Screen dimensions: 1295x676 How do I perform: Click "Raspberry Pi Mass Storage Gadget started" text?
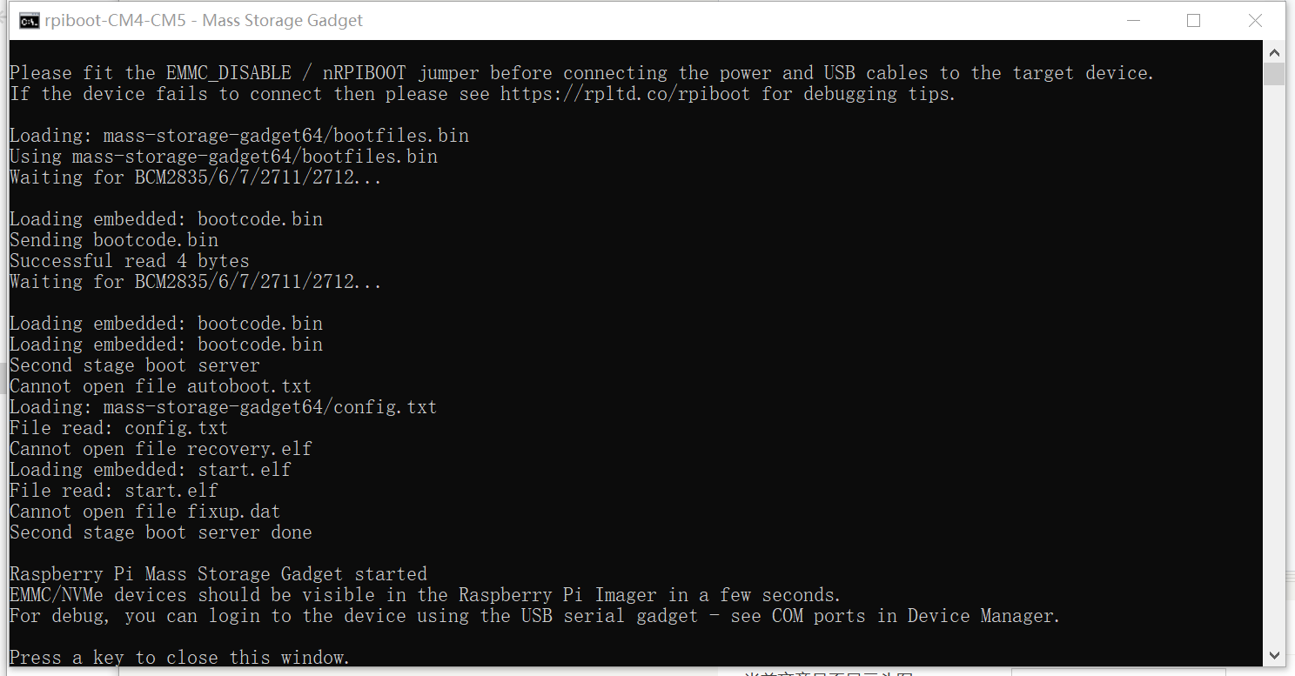(218, 574)
